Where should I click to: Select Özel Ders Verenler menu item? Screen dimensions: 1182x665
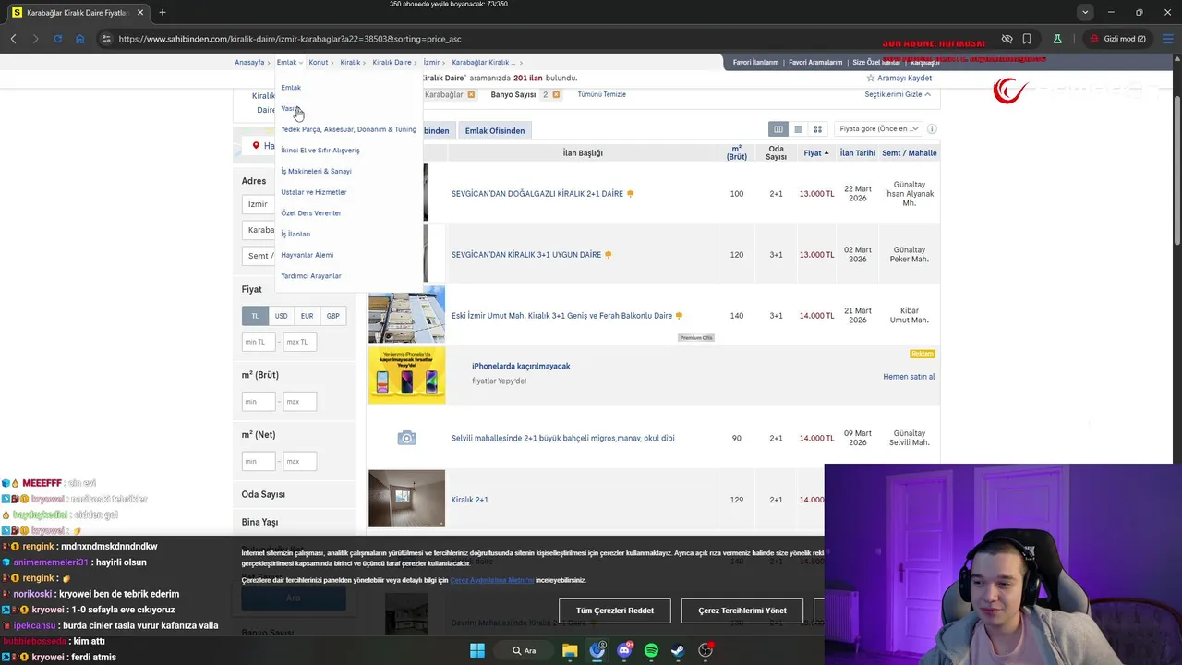(x=311, y=213)
